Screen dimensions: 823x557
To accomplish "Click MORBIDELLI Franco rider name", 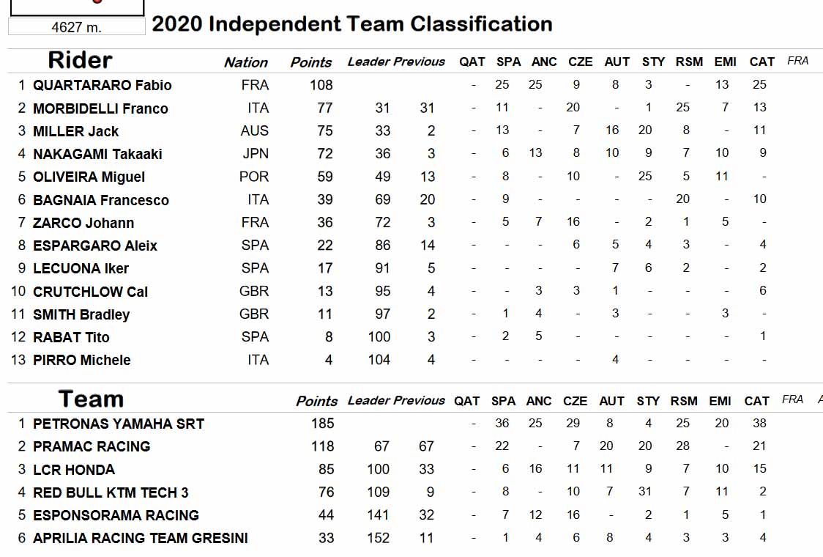I will (x=100, y=108).
